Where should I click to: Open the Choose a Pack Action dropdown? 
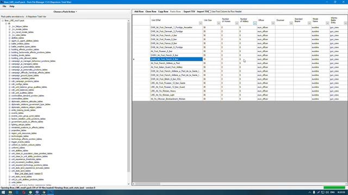pyautogui.click(x=65, y=12)
